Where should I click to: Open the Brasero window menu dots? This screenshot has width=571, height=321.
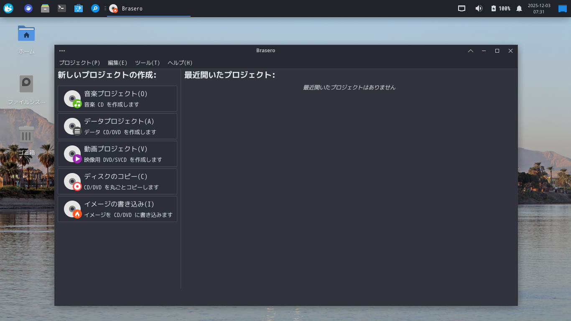coord(62,51)
